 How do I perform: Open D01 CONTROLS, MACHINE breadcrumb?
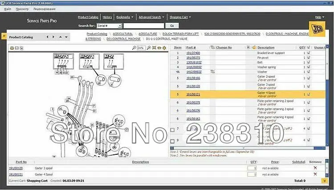(x=123, y=39)
